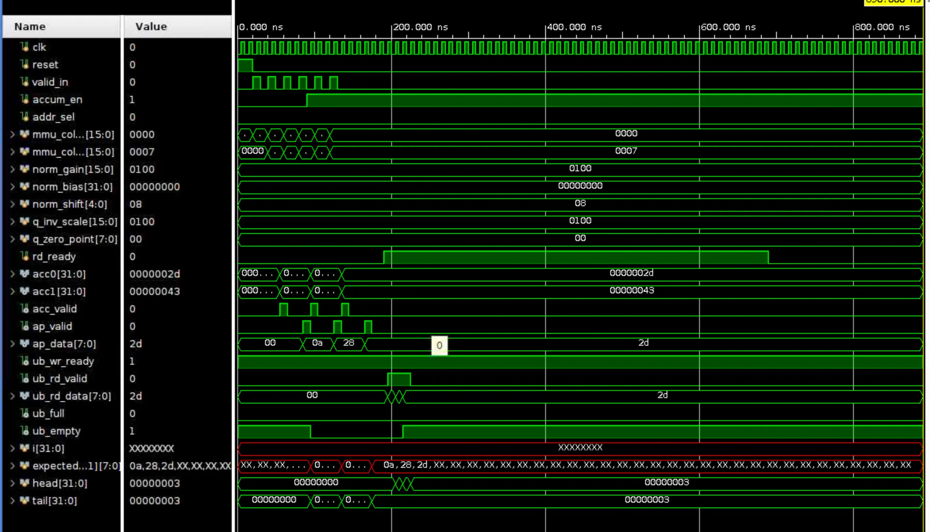The width and height of the screenshot is (930, 532).
Task: Select the ub_wr_ready signal icon
Action: pyautogui.click(x=25, y=361)
